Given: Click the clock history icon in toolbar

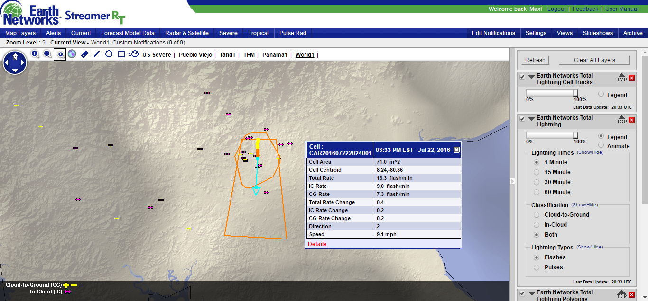Looking at the screenshot, I should point(134,54).
